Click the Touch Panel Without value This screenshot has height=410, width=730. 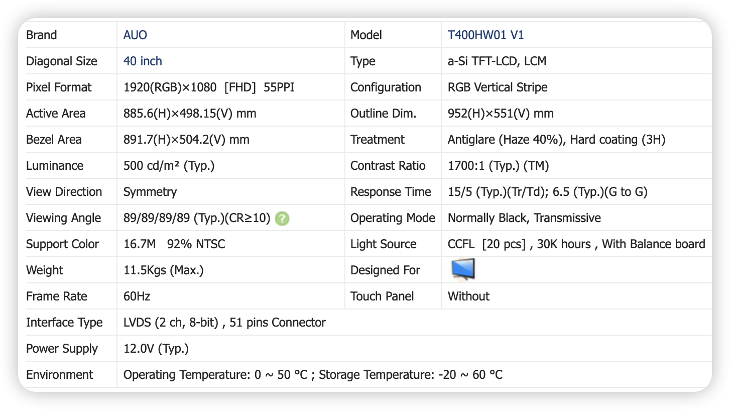coord(468,296)
